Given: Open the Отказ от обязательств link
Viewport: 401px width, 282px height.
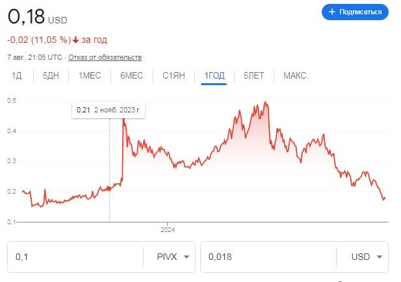Looking at the screenshot, I should tap(105, 57).
